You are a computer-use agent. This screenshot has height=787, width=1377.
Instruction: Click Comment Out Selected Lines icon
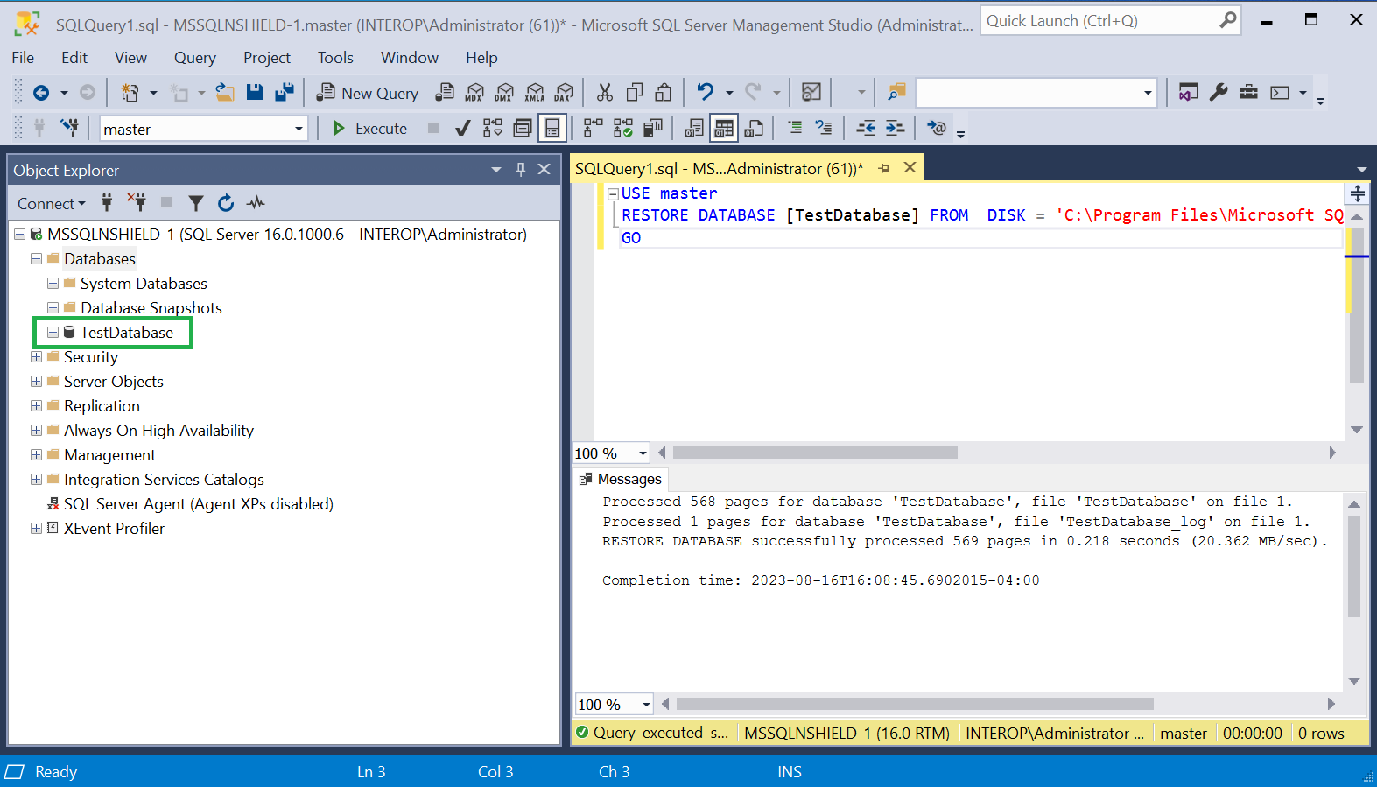tap(795, 129)
